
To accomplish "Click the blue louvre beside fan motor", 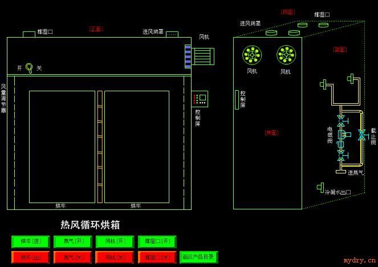I will [188, 56].
